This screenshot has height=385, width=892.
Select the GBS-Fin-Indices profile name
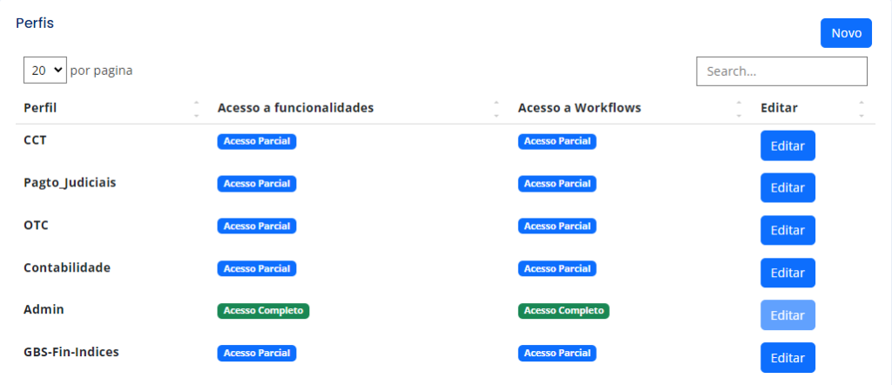tap(71, 352)
